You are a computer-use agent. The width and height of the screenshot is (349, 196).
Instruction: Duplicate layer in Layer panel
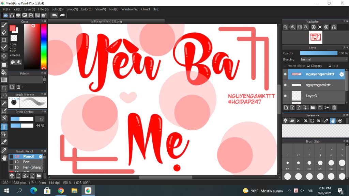point(320,108)
